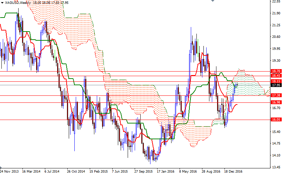Click the 18 Dec 2016 date label
Screen dimensions: 282x174
coord(233,171)
